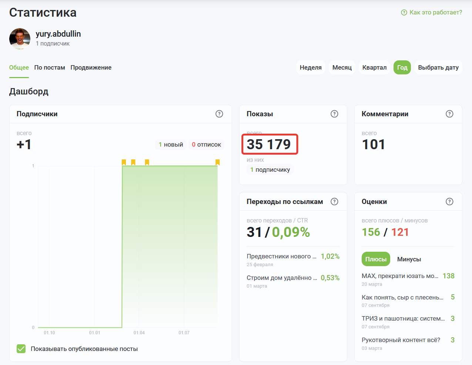The height and width of the screenshot is (365, 472).
Task: Switch to the По постам tab
Action: 50,67
